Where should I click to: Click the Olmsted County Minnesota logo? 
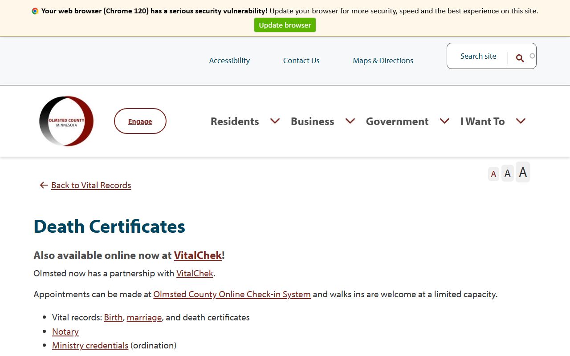tap(66, 121)
